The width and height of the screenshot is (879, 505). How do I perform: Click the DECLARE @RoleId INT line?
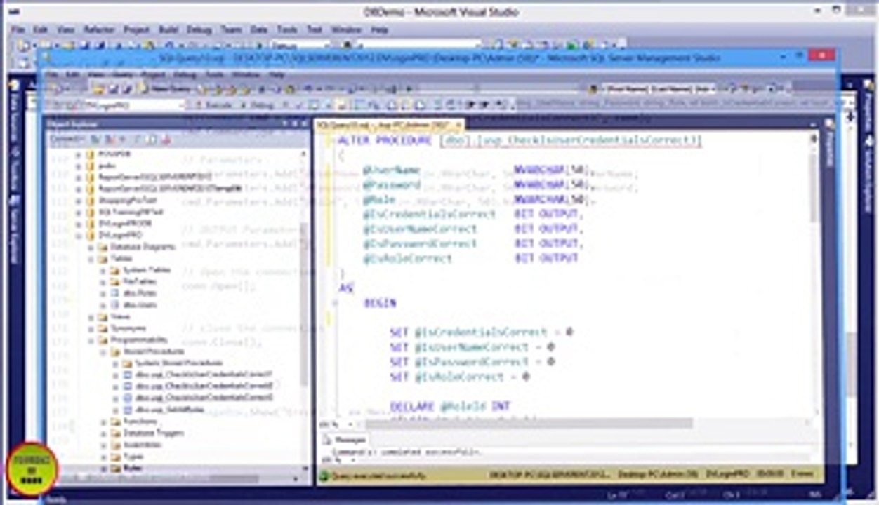pos(450,406)
